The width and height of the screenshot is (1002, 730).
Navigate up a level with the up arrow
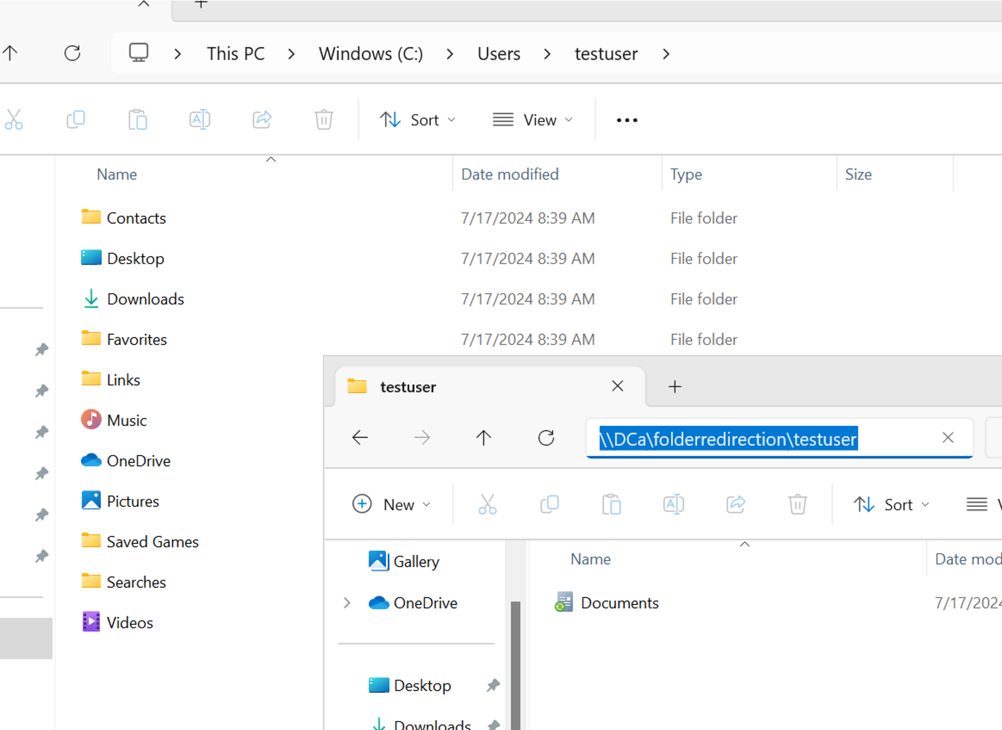[x=483, y=437]
